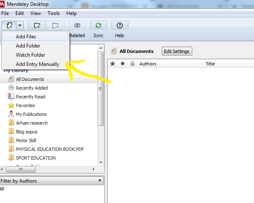Open the Tools menu
254x203 pixels.
click(53, 13)
